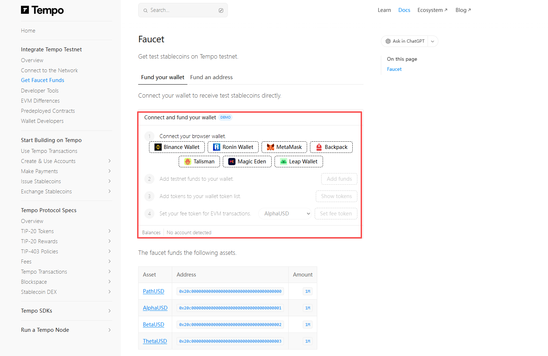Connect using the MetaMask fox icon
Screen dimensions: 548x356
click(x=270, y=147)
